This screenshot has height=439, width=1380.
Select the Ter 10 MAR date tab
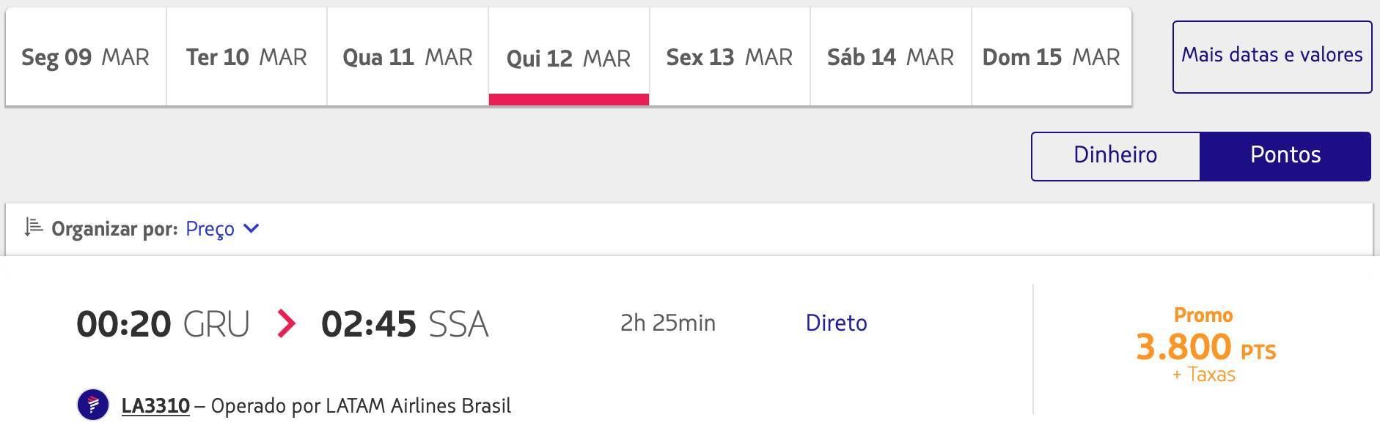(x=246, y=57)
